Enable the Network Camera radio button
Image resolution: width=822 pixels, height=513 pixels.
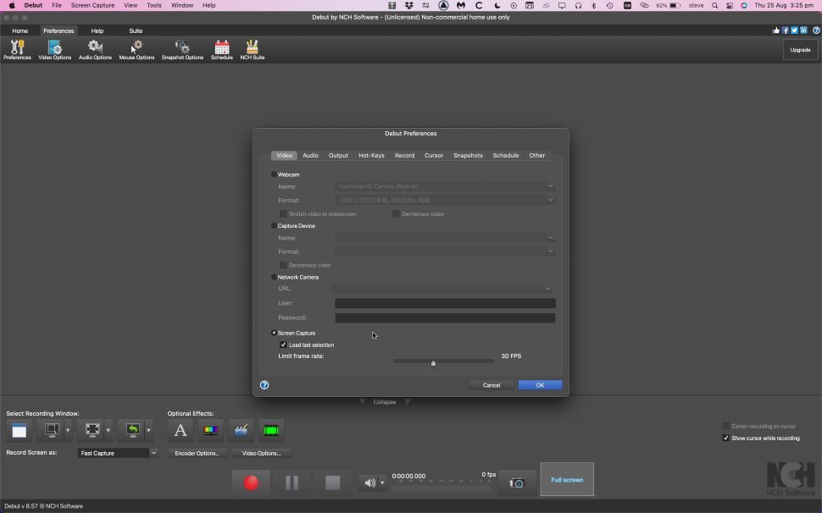(274, 277)
